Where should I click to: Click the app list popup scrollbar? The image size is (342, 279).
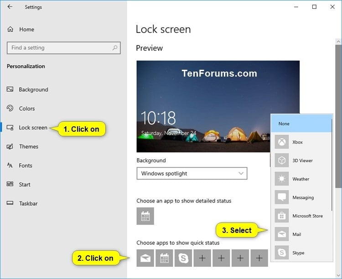pyautogui.click(x=332, y=165)
